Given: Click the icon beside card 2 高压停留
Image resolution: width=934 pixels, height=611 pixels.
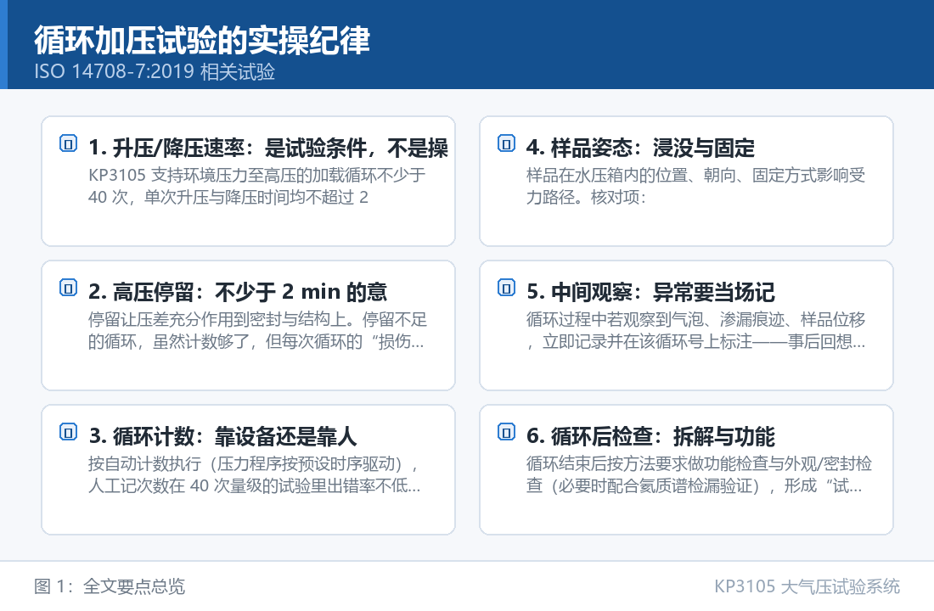Looking at the screenshot, I should pos(69,288).
